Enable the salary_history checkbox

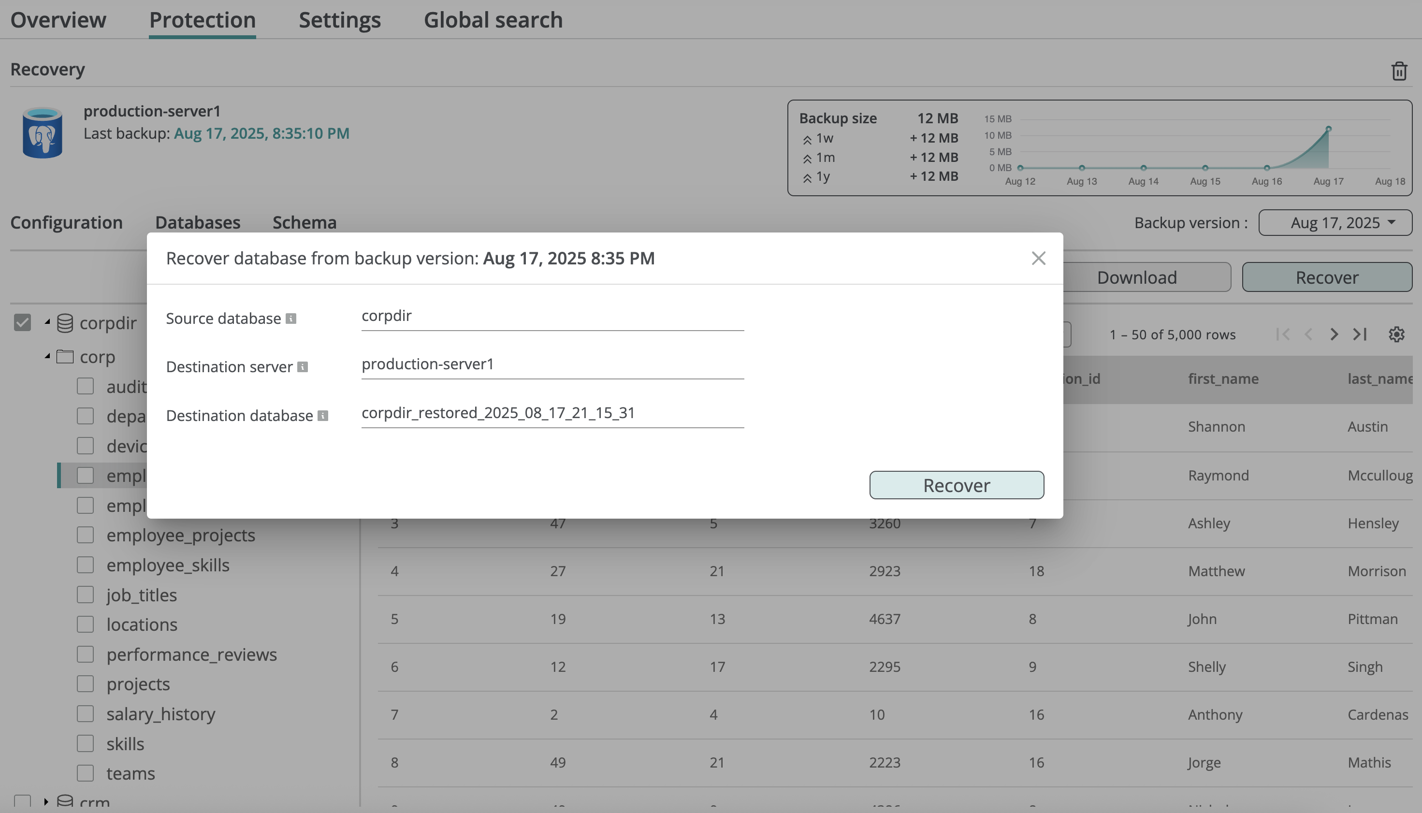(86, 713)
